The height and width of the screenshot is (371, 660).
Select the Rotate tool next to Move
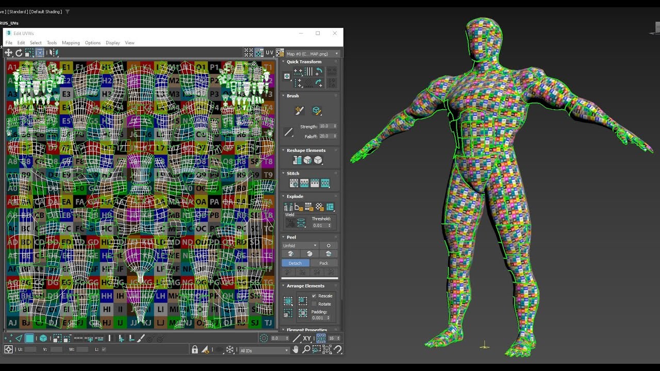point(19,53)
